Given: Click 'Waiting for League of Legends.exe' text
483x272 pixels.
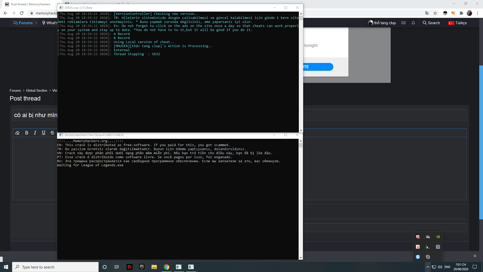Looking at the screenshot, I should coord(90,165).
